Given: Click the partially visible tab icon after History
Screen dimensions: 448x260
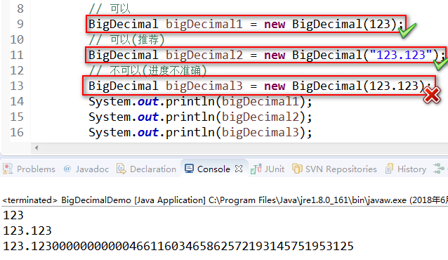Looking at the screenshot, I should (439, 168).
